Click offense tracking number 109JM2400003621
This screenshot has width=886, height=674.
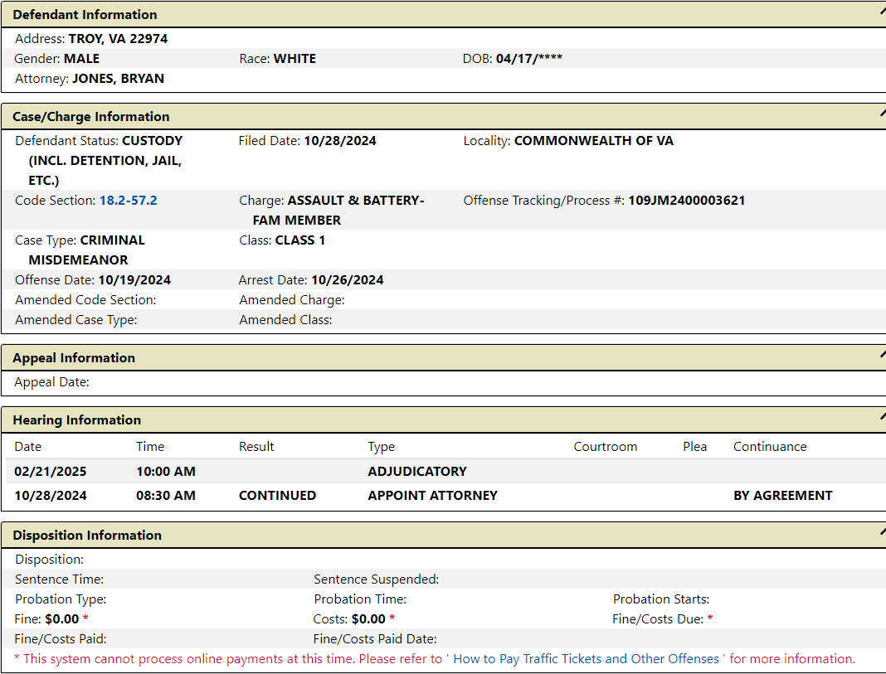[x=687, y=201]
